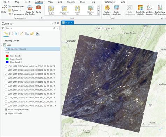
Task: Close the Map view tab
Action: (x=72, y=23)
